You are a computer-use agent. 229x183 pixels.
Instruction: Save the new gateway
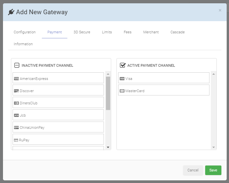click(x=213, y=170)
